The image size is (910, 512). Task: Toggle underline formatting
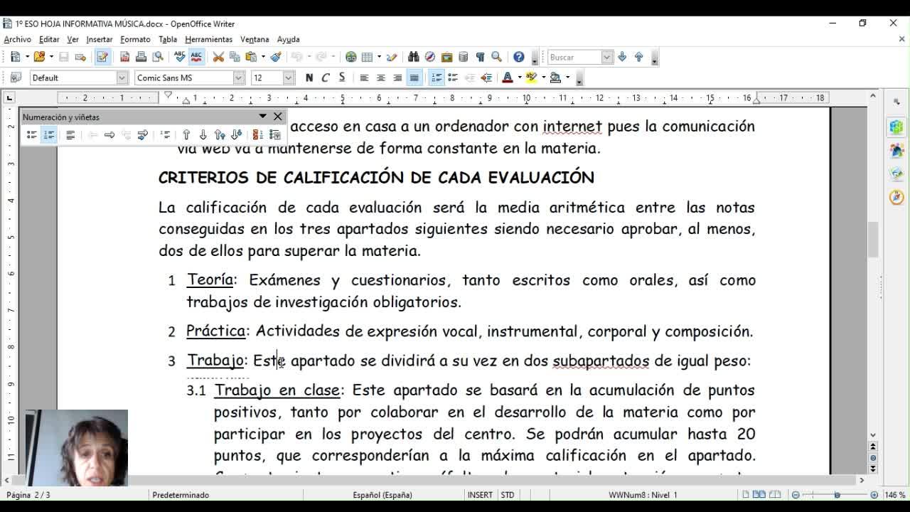(342, 78)
